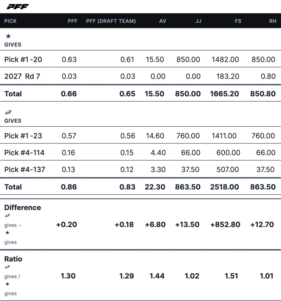Click the Cowboys star above first GIVES
Screen dimensions: 281x301
coord(8,36)
